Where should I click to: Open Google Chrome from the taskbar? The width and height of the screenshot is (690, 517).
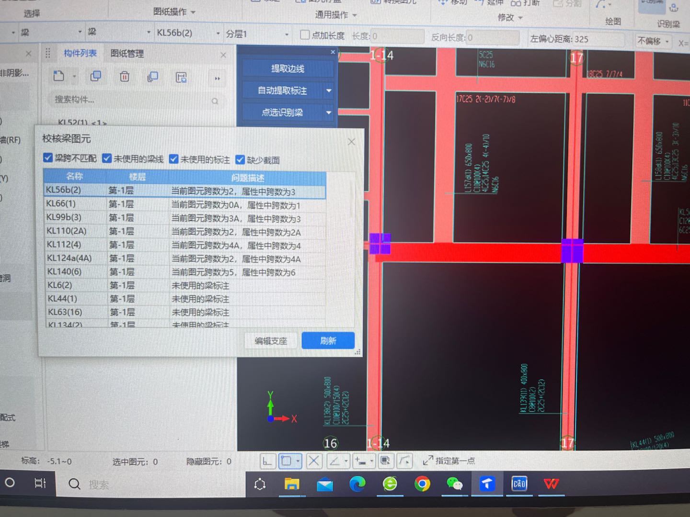(x=422, y=484)
